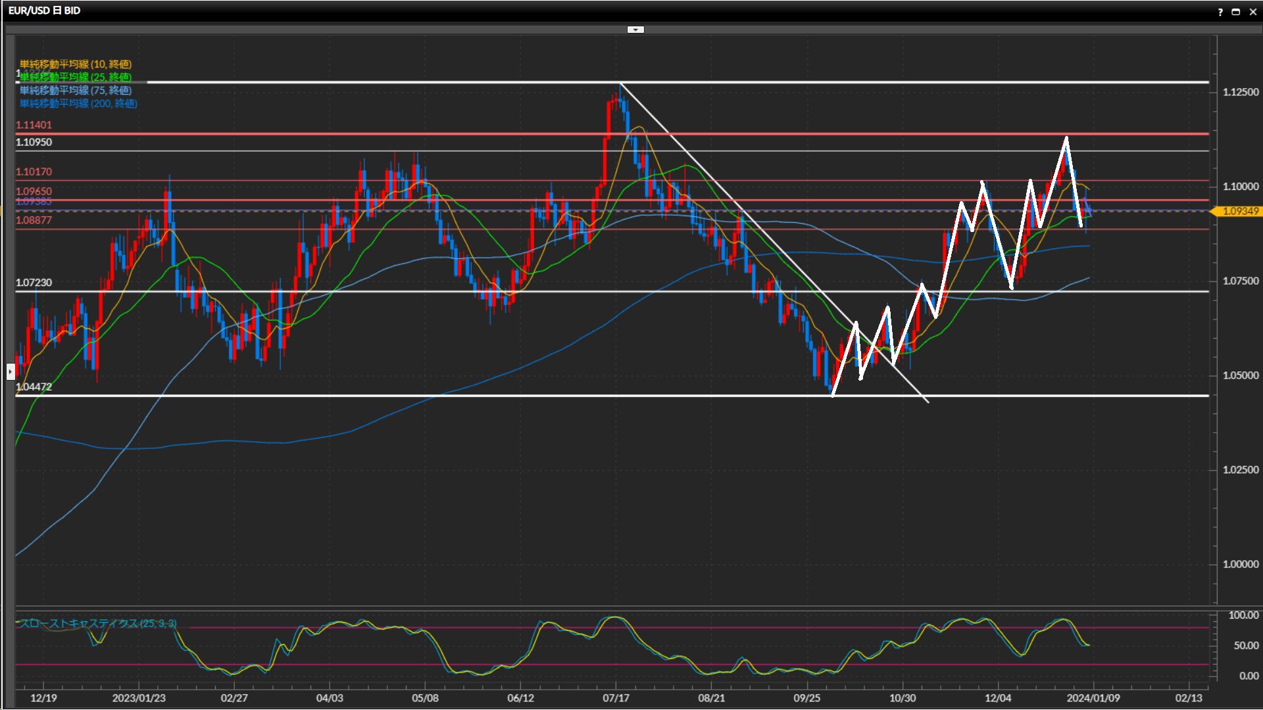This screenshot has height=710, width=1263.
Task: Expand the top toolbar drop-down arrow
Action: click(635, 30)
